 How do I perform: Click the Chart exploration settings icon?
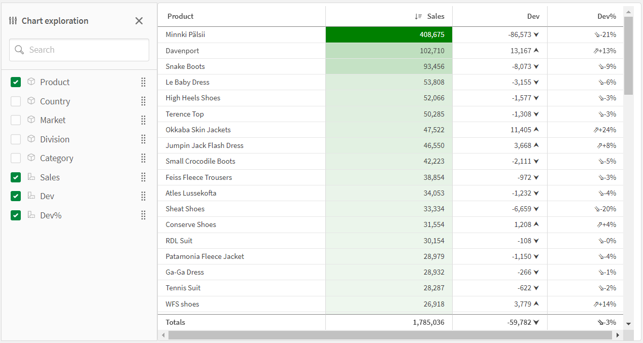[13, 21]
